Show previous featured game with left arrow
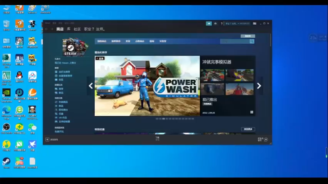This screenshot has width=328, height=184. [91, 86]
